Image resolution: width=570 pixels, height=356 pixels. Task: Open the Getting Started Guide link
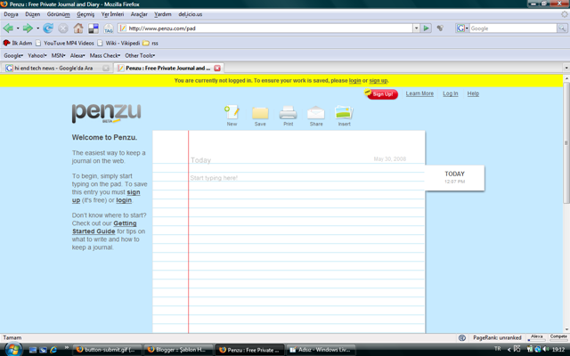(104, 227)
